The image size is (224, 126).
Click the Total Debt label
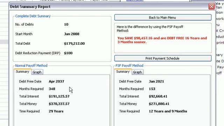click(x=23, y=43)
